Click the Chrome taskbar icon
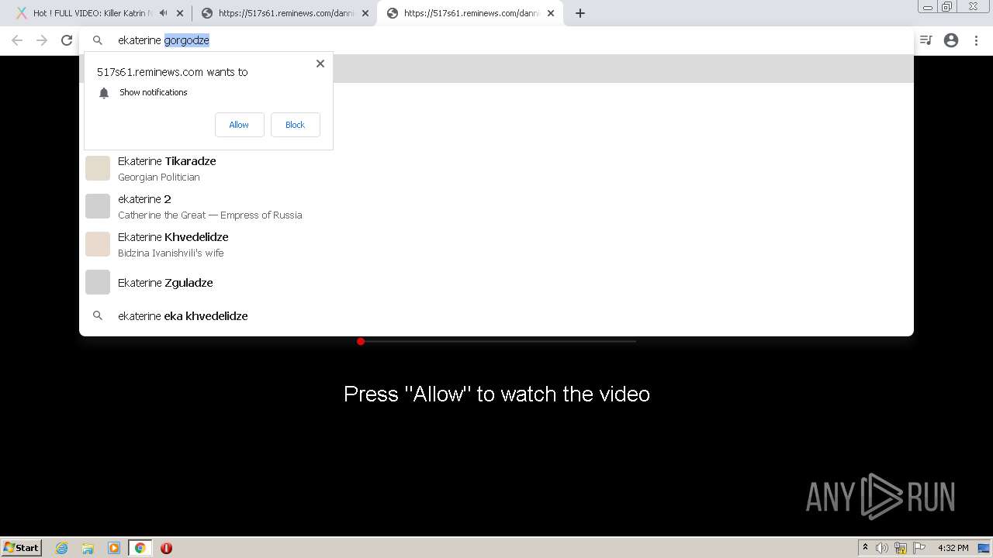993x558 pixels. pos(140,548)
